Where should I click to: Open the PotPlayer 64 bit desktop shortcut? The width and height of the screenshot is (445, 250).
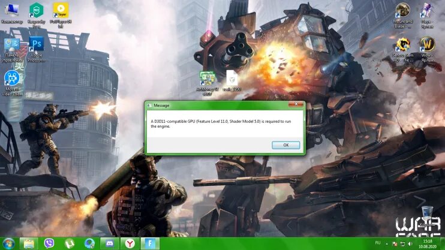click(x=61, y=15)
